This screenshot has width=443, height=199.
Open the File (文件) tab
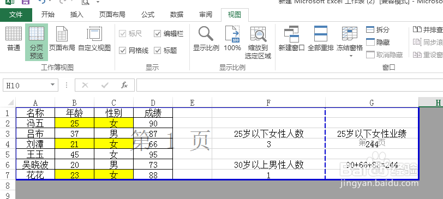point(16,15)
